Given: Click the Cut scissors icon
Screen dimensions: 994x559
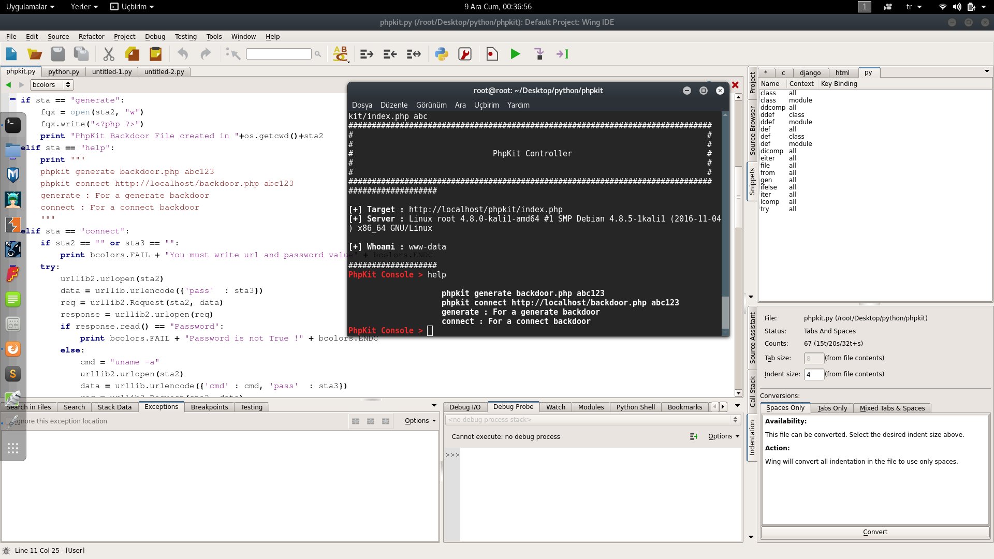Looking at the screenshot, I should (109, 54).
